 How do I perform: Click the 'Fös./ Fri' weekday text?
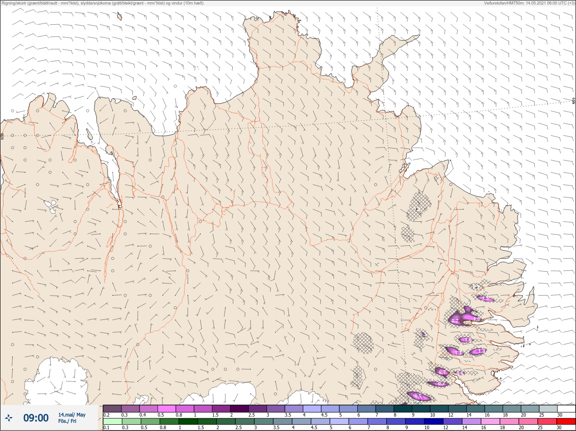[x=67, y=421]
